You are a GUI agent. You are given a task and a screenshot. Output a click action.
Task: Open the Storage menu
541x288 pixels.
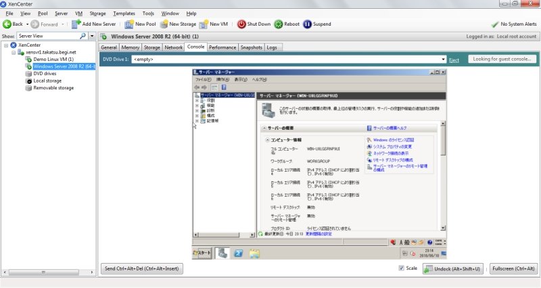click(97, 14)
